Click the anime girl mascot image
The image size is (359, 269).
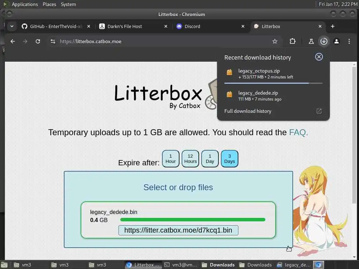coord(320,211)
